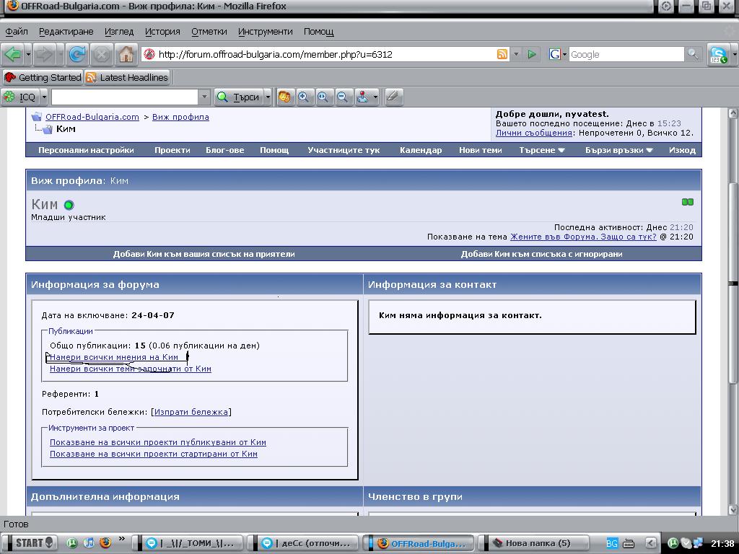739x554 pixels.
Task: Click Намери всички мнения на Ким link
Action: [x=114, y=357]
